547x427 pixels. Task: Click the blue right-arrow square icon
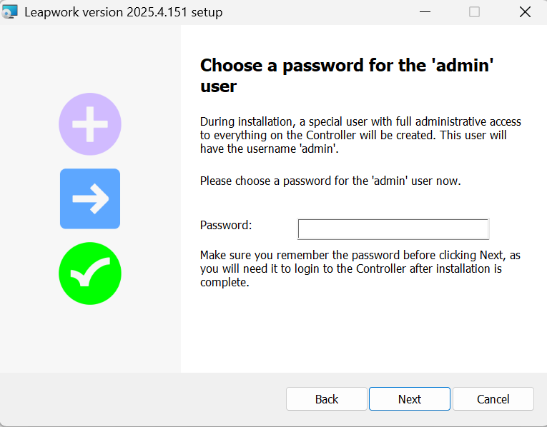90,199
